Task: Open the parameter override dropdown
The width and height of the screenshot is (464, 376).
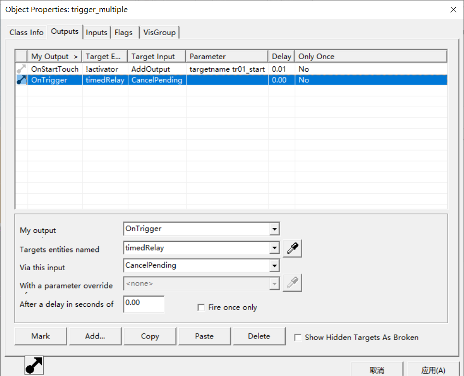Action: (275, 284)
